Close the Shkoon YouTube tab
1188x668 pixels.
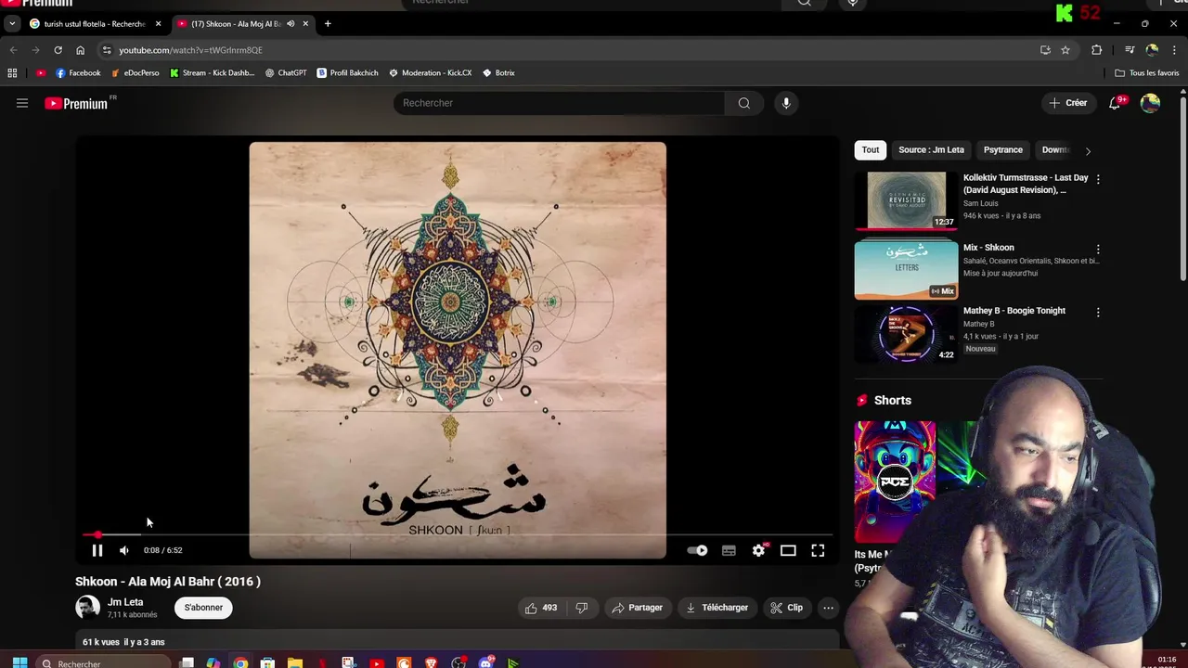(x=305, y=24)
